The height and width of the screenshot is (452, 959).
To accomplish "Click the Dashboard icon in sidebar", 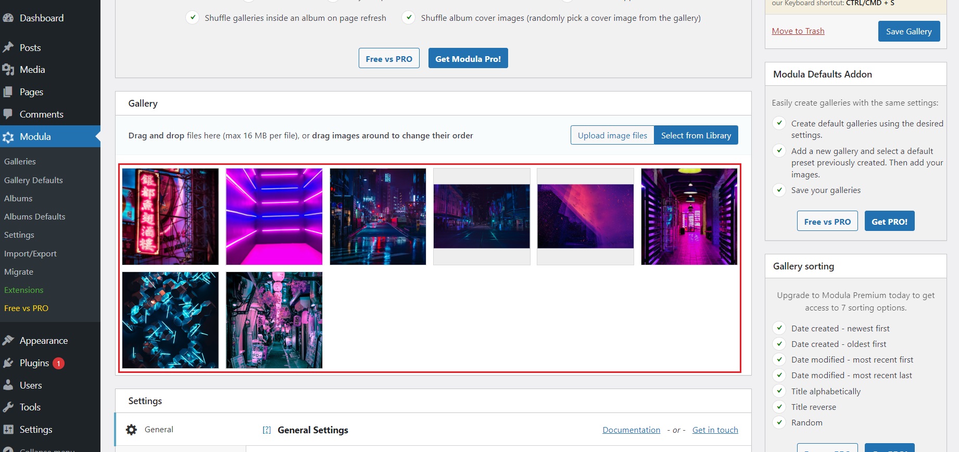I will [x=8, y=18].
